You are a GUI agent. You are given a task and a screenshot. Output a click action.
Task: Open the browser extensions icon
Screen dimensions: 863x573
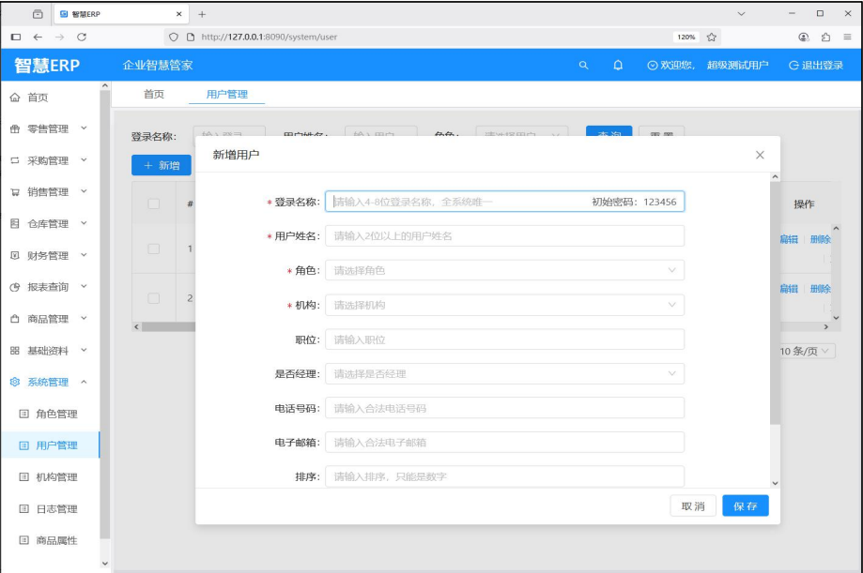click(x=825, y=37)
